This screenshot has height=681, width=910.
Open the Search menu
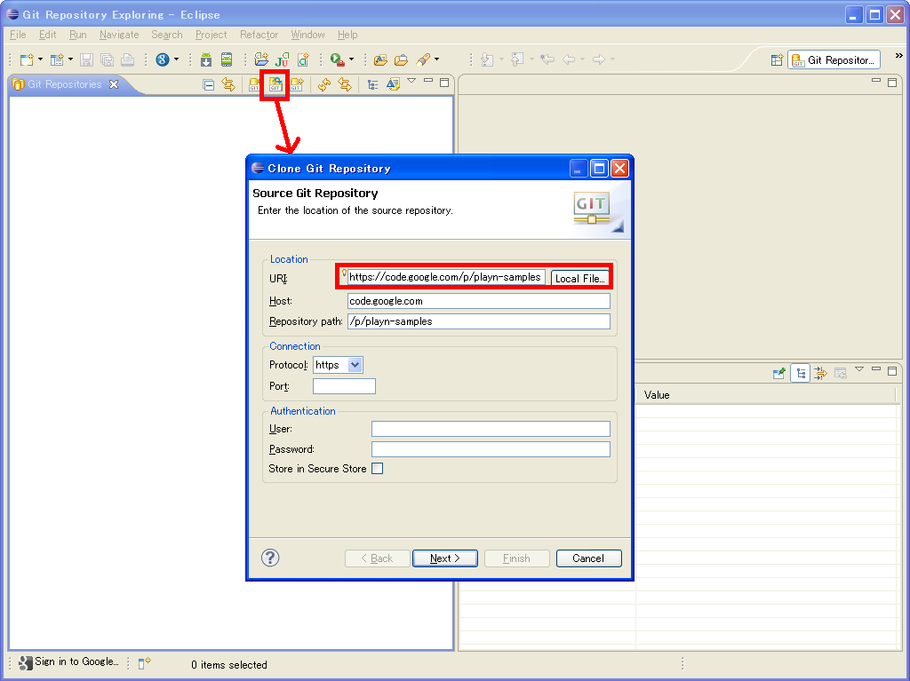coord(166,35)
